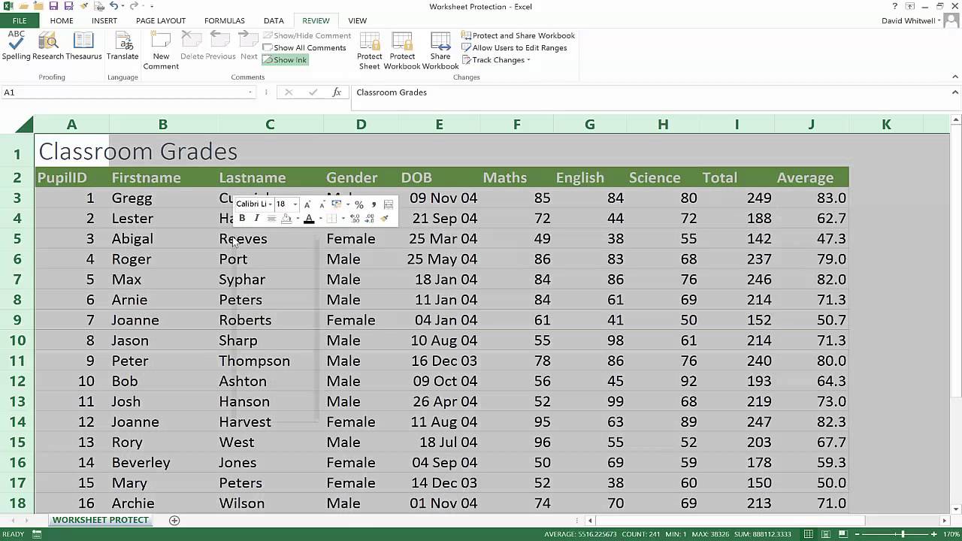The image size is (962, 541).
Task: Click Decrease Font Size in mini toolbar
Action: (x=322, y=204)
